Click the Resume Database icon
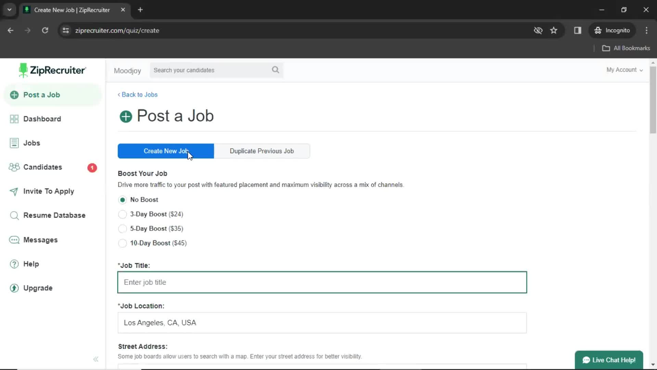The height and width of the screenshot is (370, 657). [14, 215]
